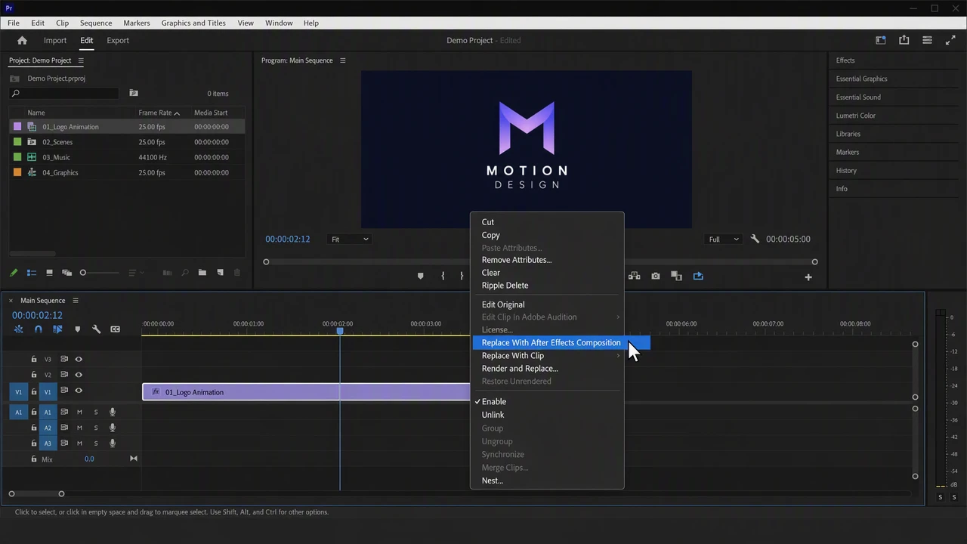Click the blue export/share icon in monitor
Viewport: 967px width, 544px height.
(x=698, y=277)
